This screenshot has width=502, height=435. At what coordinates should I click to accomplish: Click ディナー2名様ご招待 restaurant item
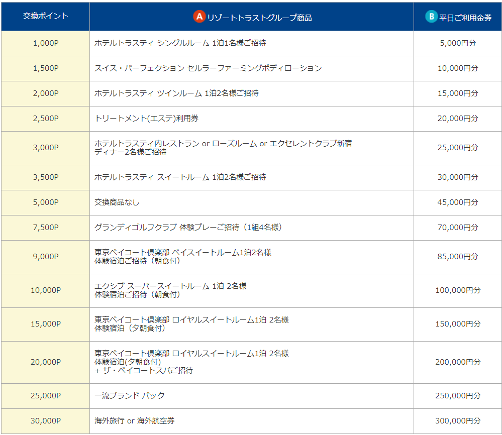(130, 152)
